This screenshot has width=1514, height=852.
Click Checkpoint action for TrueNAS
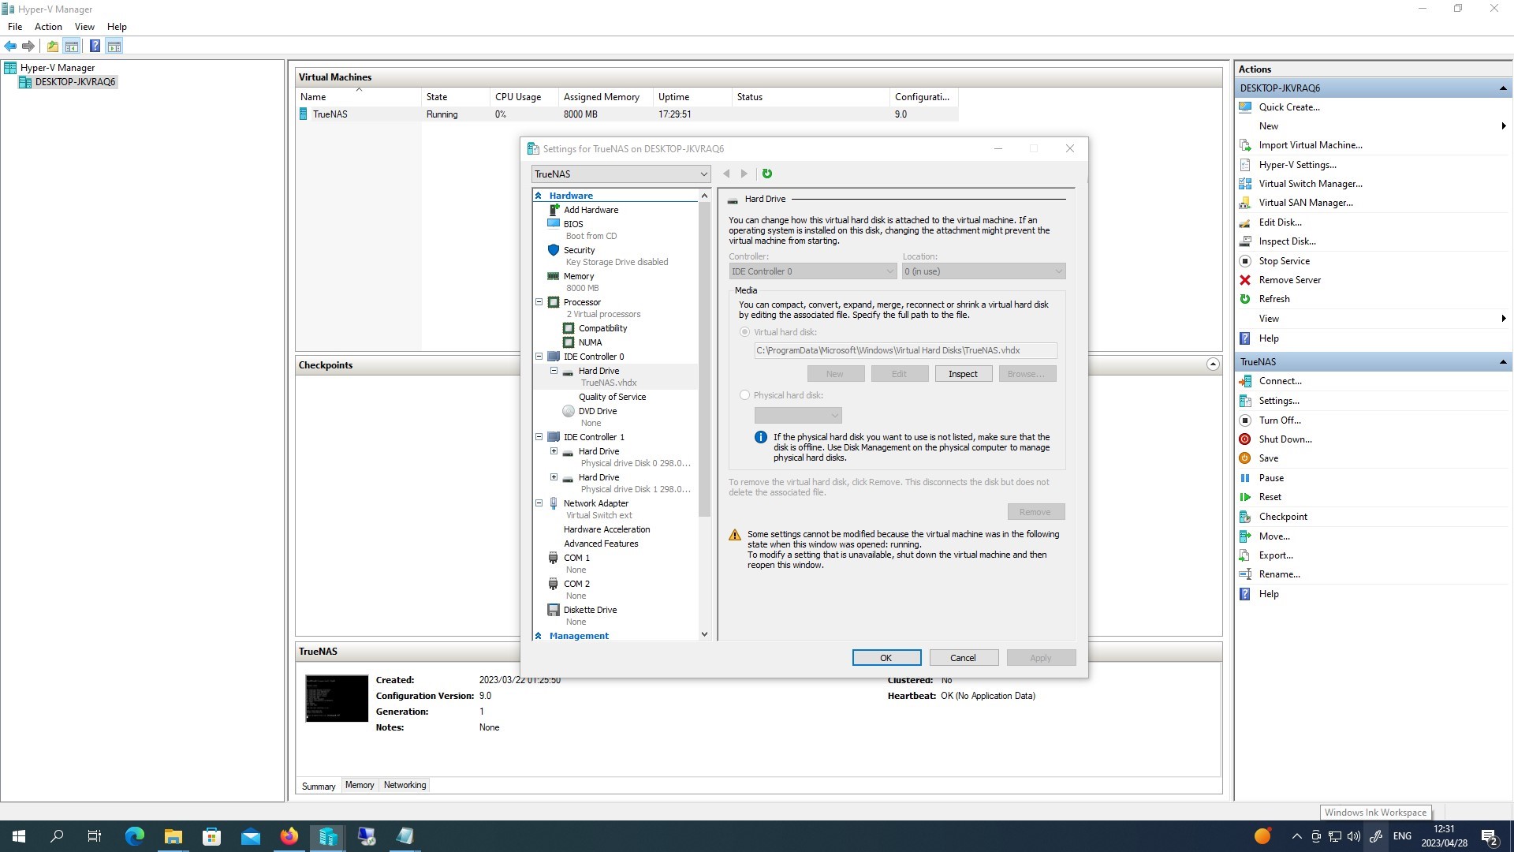[1283, 517]
